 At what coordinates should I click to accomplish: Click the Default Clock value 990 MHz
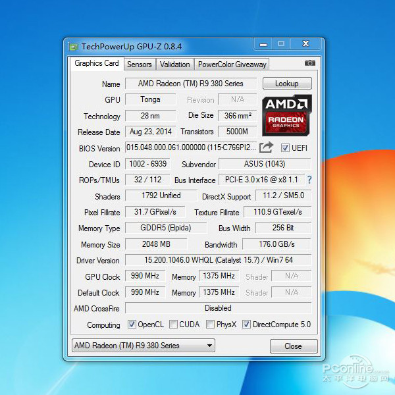145,292
